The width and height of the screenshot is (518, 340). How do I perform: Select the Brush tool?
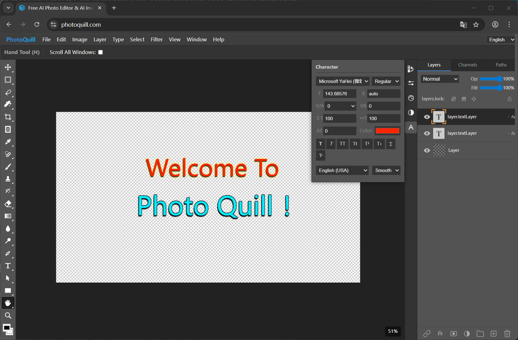[8, 167]
